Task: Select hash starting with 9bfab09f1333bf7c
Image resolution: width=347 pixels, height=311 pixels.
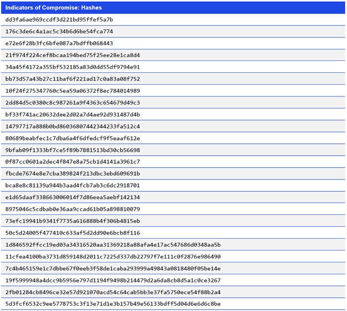Action: 73,150
